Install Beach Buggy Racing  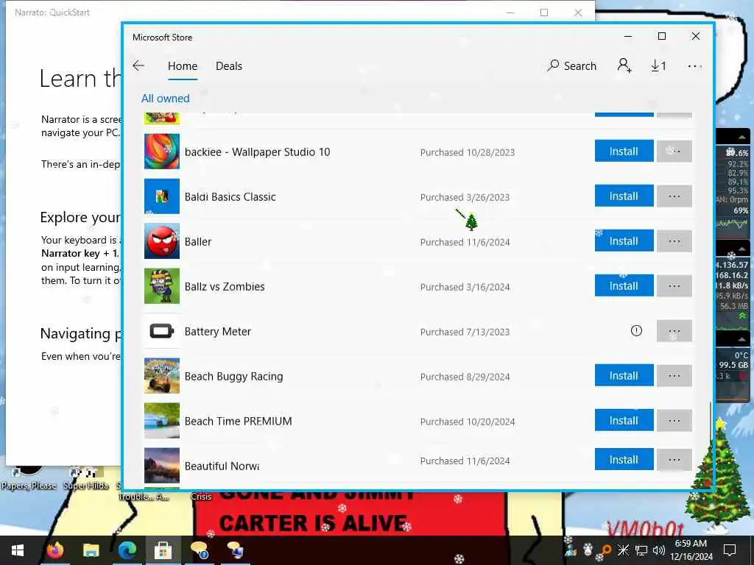pos(624,376)
